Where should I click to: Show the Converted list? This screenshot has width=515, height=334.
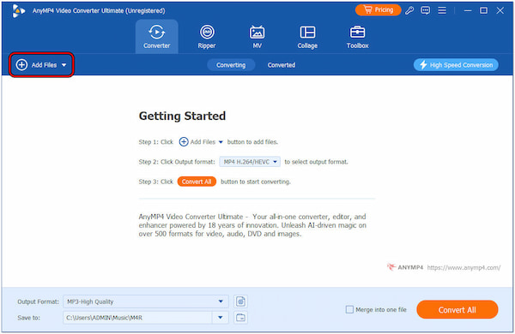282,65
